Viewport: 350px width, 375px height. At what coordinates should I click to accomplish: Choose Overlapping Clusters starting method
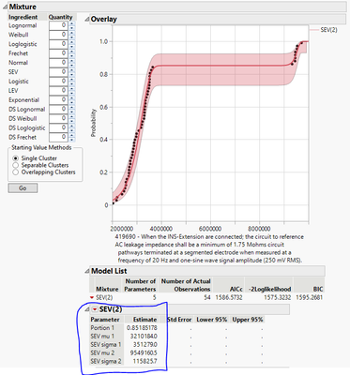click(x=16, y=172)
